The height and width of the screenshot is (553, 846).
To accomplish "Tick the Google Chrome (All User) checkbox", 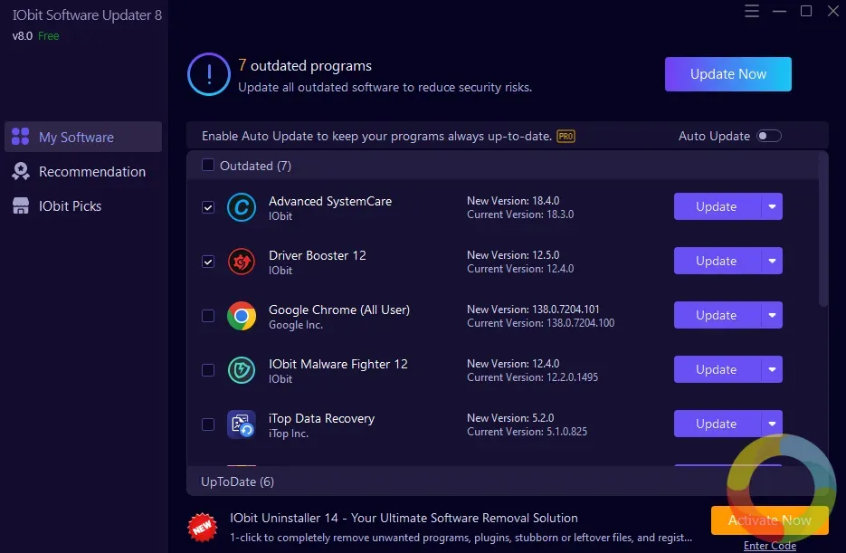I will pyautogui.click(x=208, y=316).
